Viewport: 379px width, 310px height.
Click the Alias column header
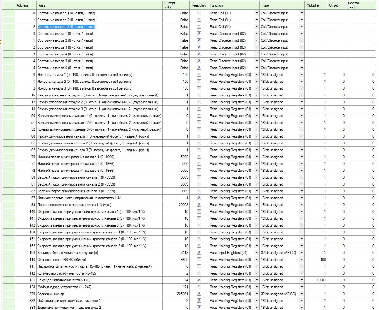[x=99, y=5]
